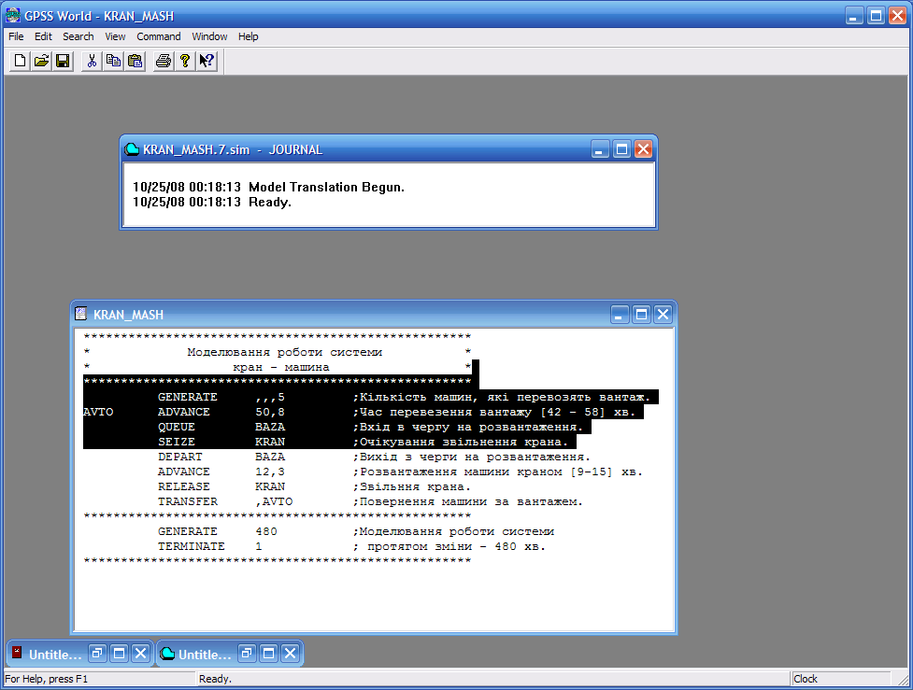
Task: Click the KRAN_MASH model window's title bar icon
Action: point(81,314)
